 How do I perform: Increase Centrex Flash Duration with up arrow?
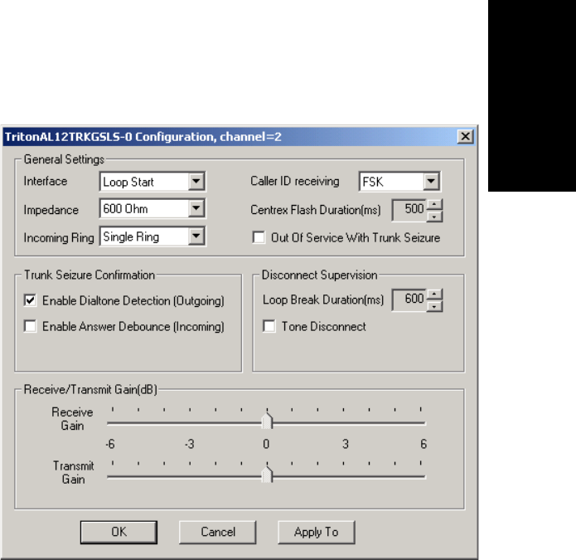[x=434, y=204]
